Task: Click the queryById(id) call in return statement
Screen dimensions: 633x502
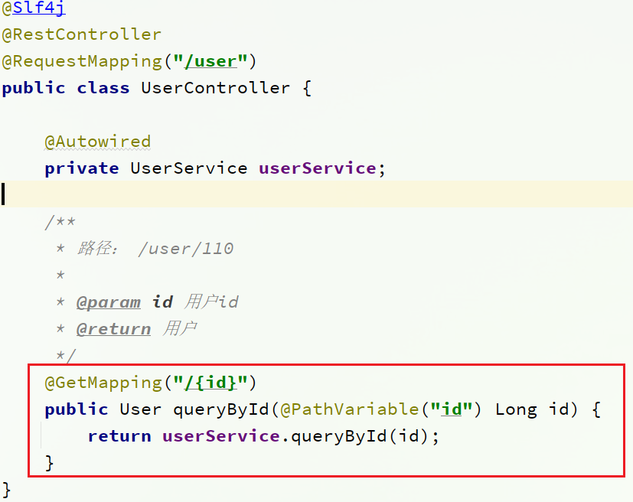Action: [360, 436]
